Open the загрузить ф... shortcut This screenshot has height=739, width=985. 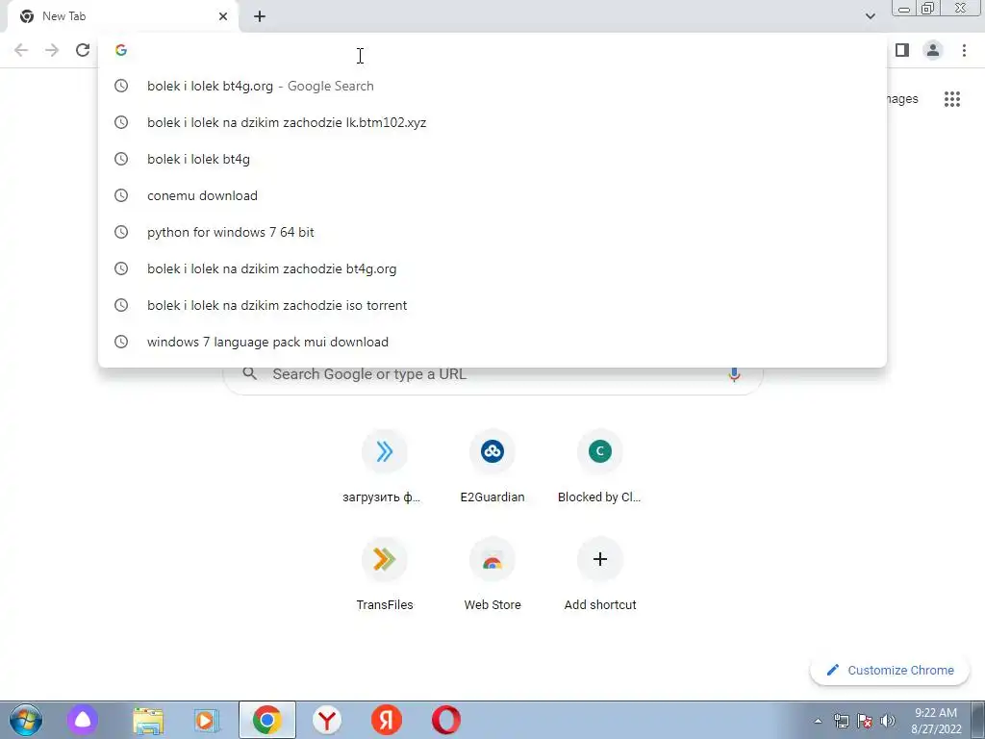tap(384, 468)
